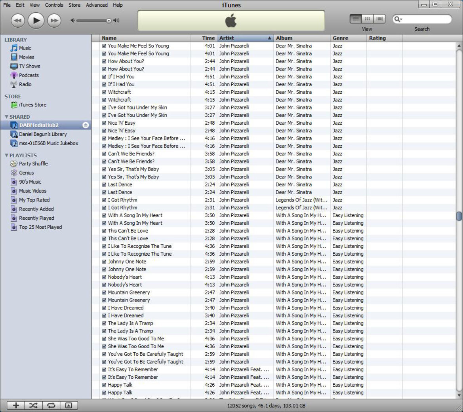Click the scroll up arrow on song list

click(x=459, y=46)
